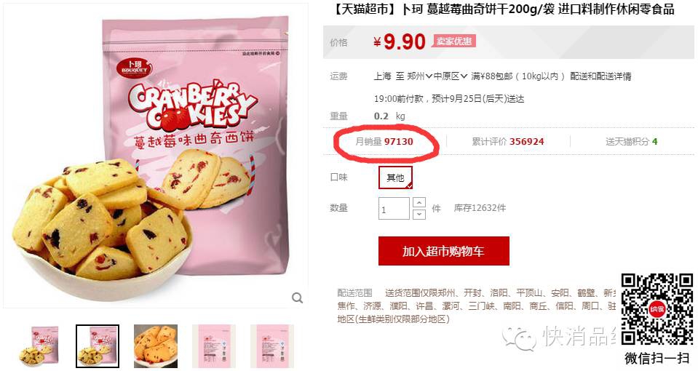Image resolution: width=698 pixels, height=371 pixels.
Task: Open 累计评价 356924 reviews
Action: tap(508, 141)
